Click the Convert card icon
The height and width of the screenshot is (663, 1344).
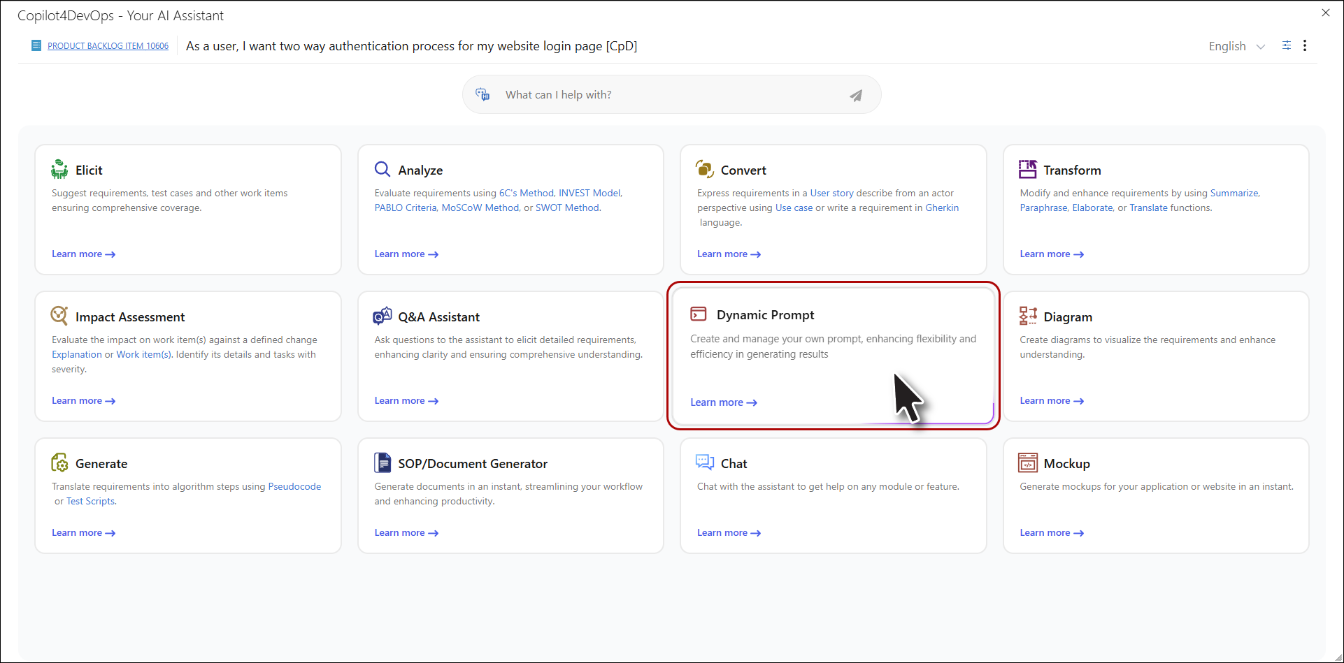(x=704, y=169)
